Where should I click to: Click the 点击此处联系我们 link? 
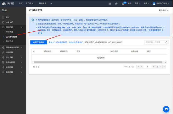click(x=76, y=42)
